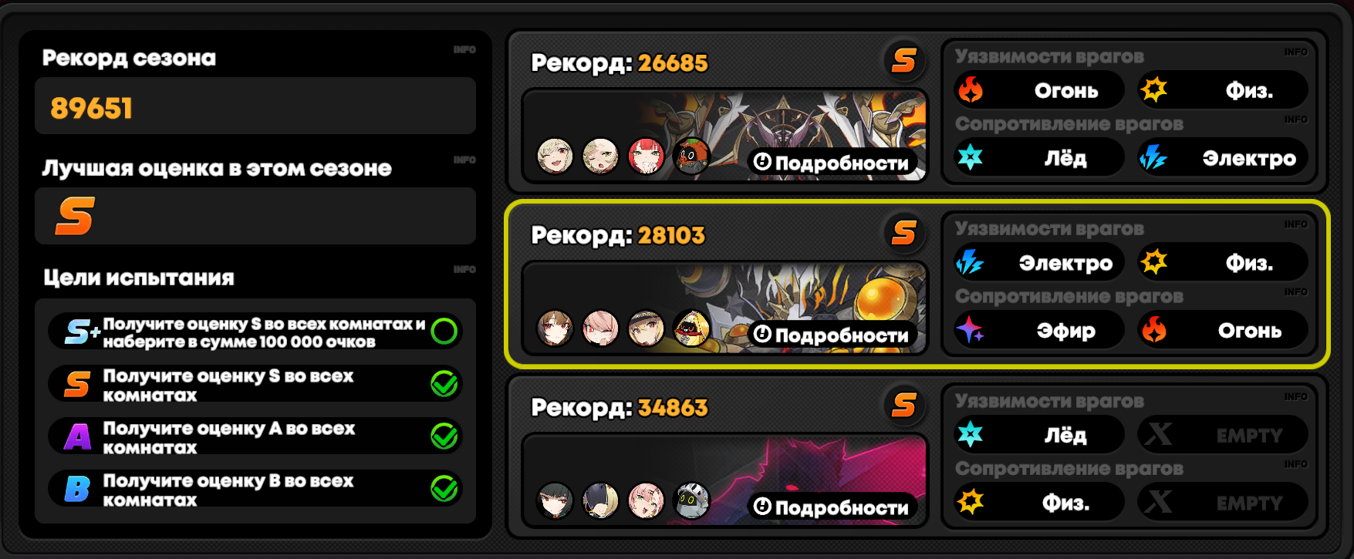Open Подробности for record 34863
1354x559 pixels.
[832, 507]
